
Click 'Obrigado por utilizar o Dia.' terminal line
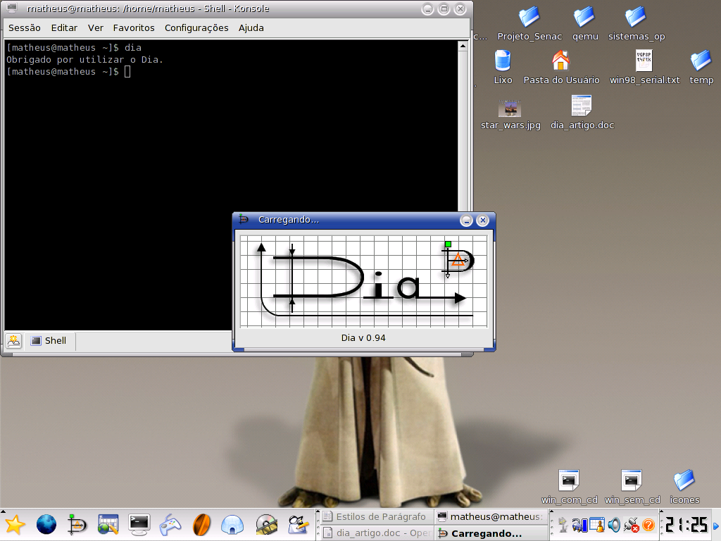point(84,60)
